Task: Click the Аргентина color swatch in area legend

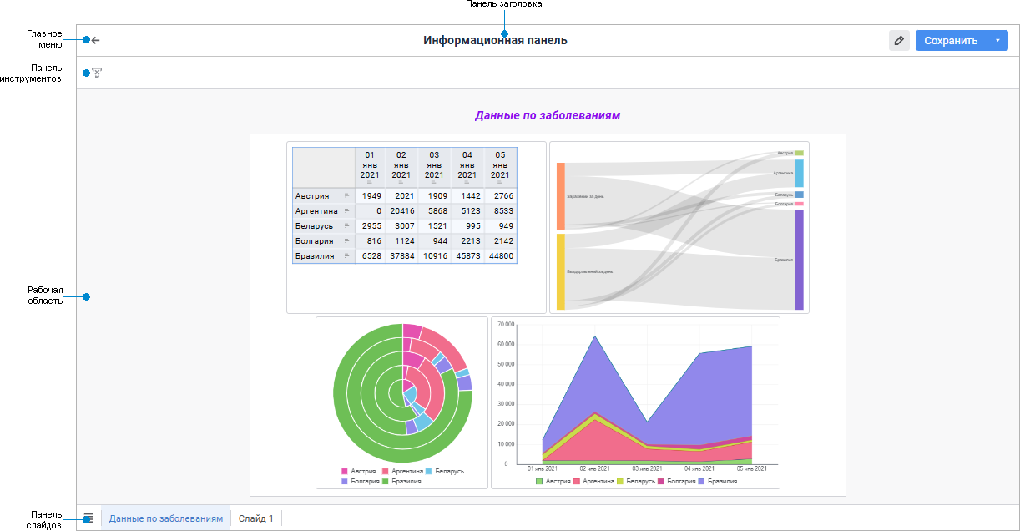Action: (577, 481)
